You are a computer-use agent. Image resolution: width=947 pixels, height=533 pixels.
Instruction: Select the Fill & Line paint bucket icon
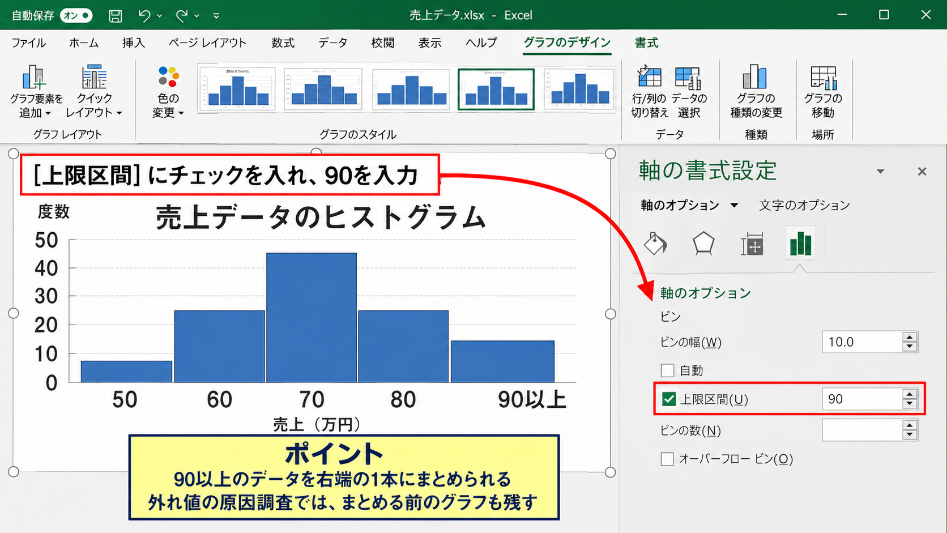click(655, 244)
